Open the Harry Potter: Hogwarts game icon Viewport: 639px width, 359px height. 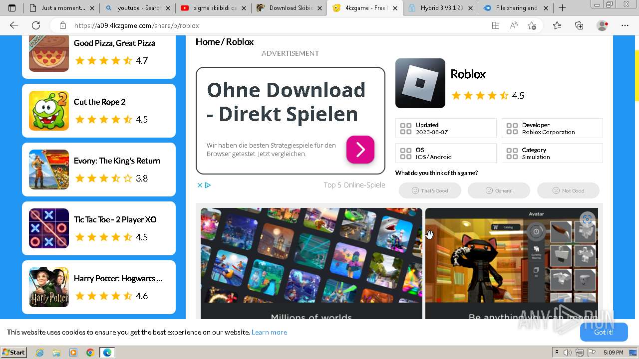pyautogui.click(x=49, y=287)
